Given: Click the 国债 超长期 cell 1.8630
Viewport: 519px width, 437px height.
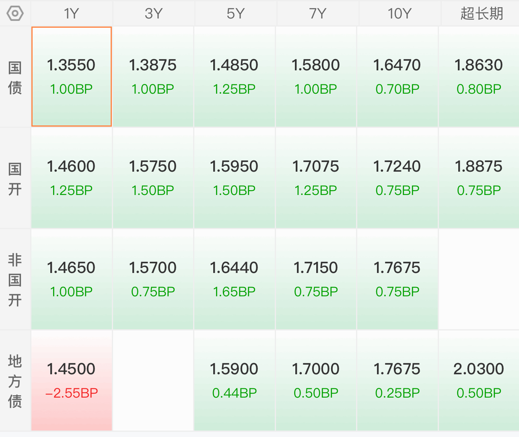Looking at the screenshot, I should [479, 76].
